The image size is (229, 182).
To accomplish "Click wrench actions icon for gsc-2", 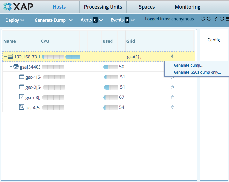I will click(172, 87).
